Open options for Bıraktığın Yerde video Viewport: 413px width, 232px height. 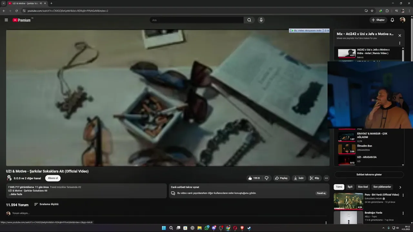[403, 213]
